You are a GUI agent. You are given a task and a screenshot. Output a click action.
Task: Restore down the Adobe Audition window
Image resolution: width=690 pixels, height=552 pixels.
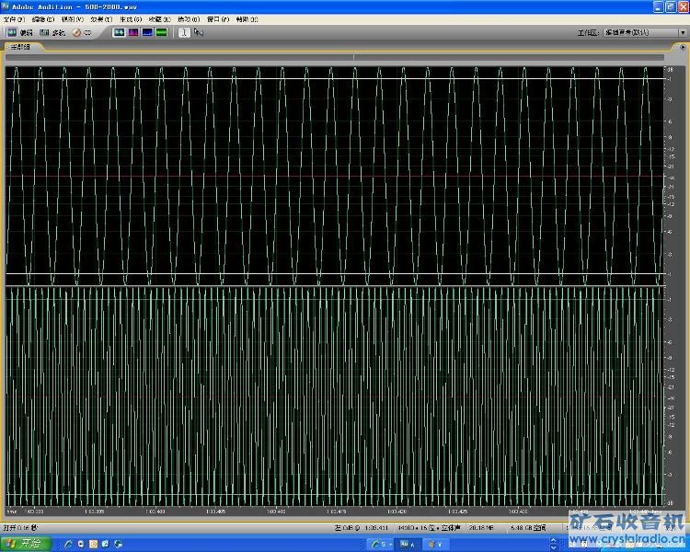671,7
